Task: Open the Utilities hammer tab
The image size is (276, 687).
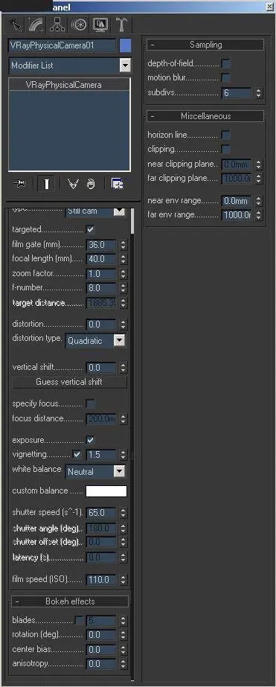Action: (x=121, y=25)
